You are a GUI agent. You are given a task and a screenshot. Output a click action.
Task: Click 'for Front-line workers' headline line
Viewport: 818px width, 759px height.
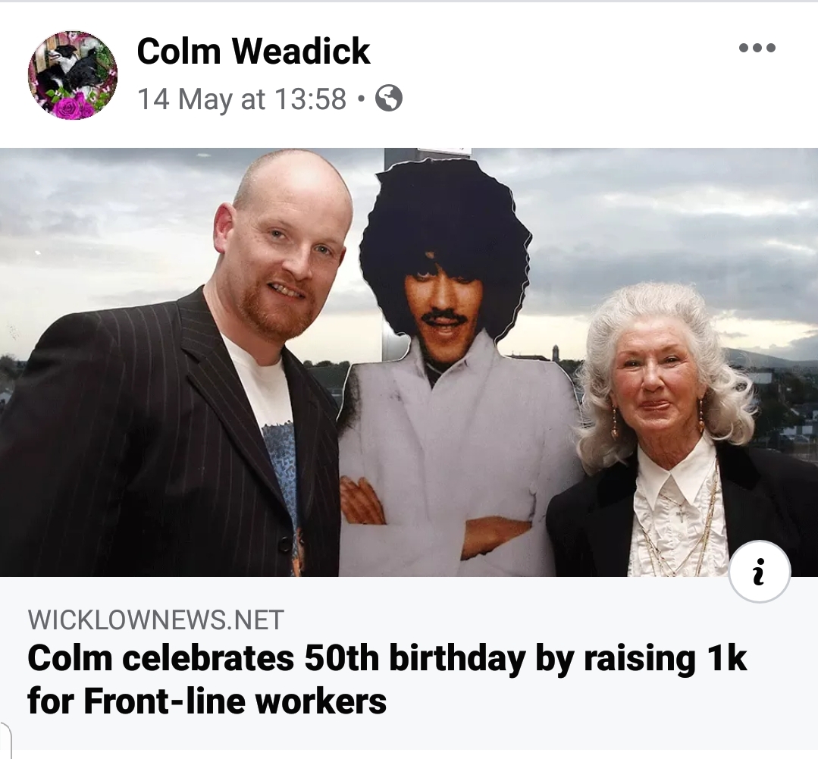tap(207, 701)
